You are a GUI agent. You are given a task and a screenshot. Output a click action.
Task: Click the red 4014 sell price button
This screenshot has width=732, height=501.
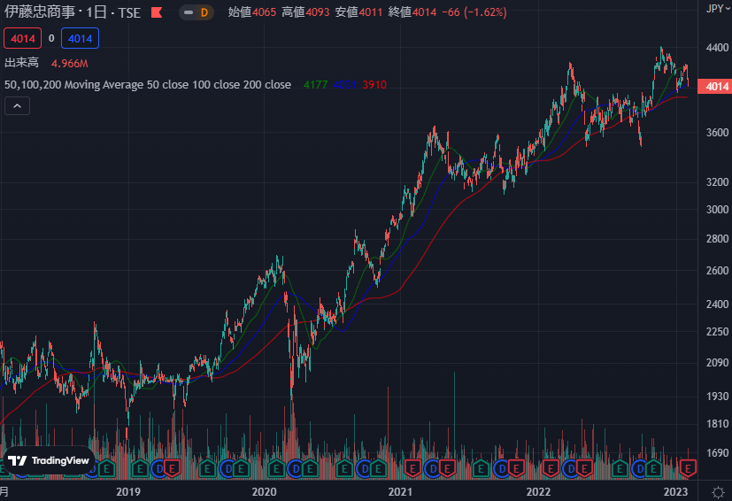pyautogui.click(x=23, y=39)
